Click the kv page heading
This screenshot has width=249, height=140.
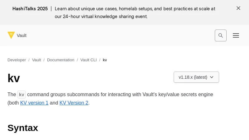click(14, 78)
